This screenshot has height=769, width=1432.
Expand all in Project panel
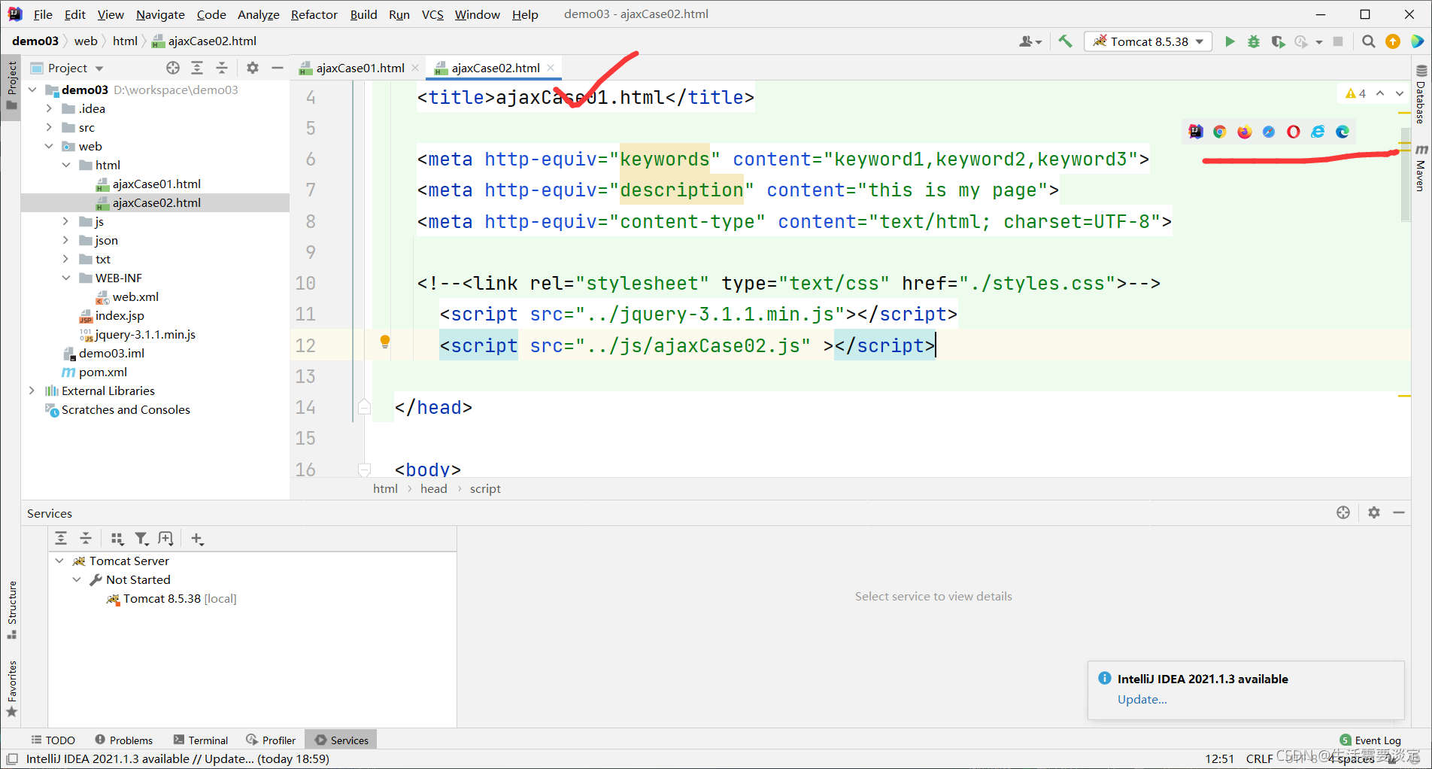point(197,68)
